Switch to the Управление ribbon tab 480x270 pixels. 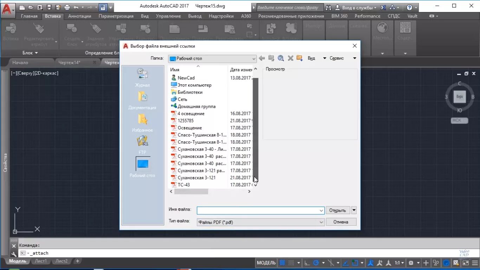(x=168, y=16)
